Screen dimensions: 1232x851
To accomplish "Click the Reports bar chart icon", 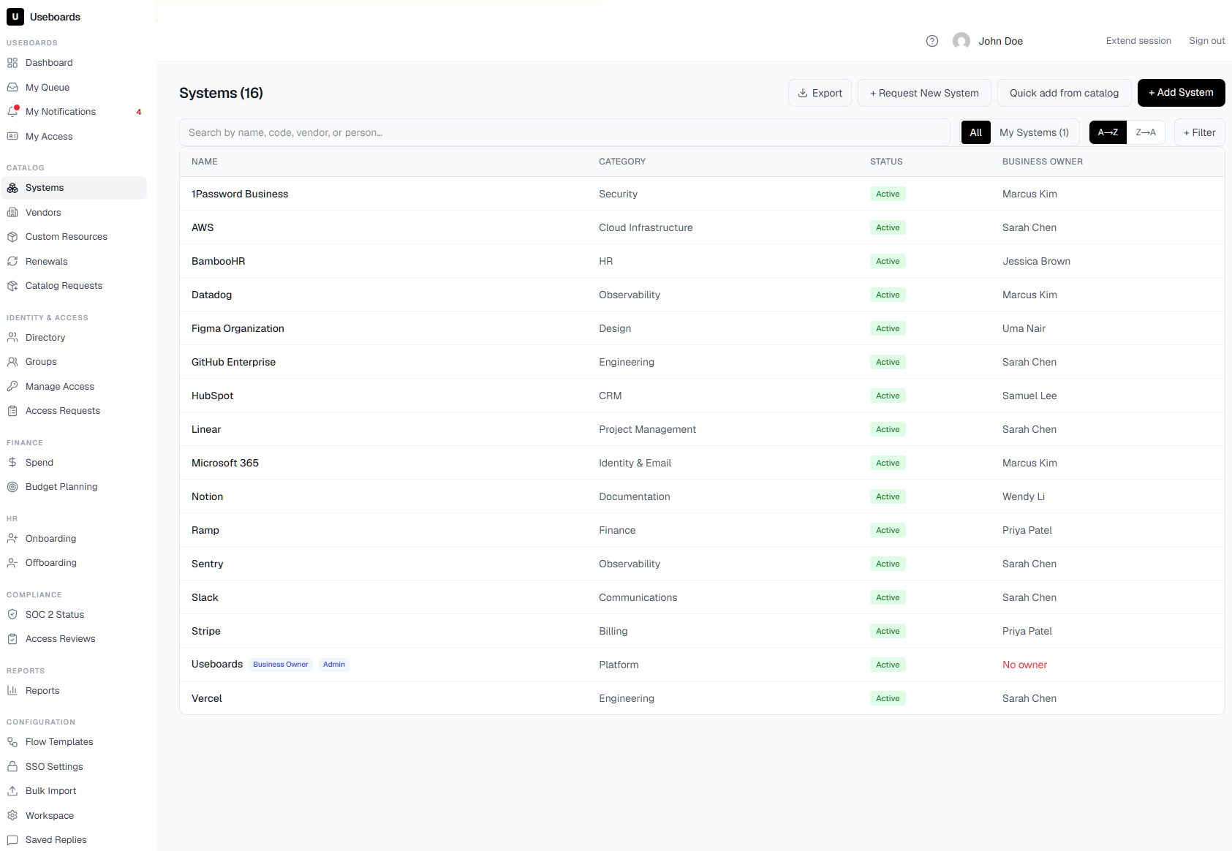I will click(x=12, y=691).
